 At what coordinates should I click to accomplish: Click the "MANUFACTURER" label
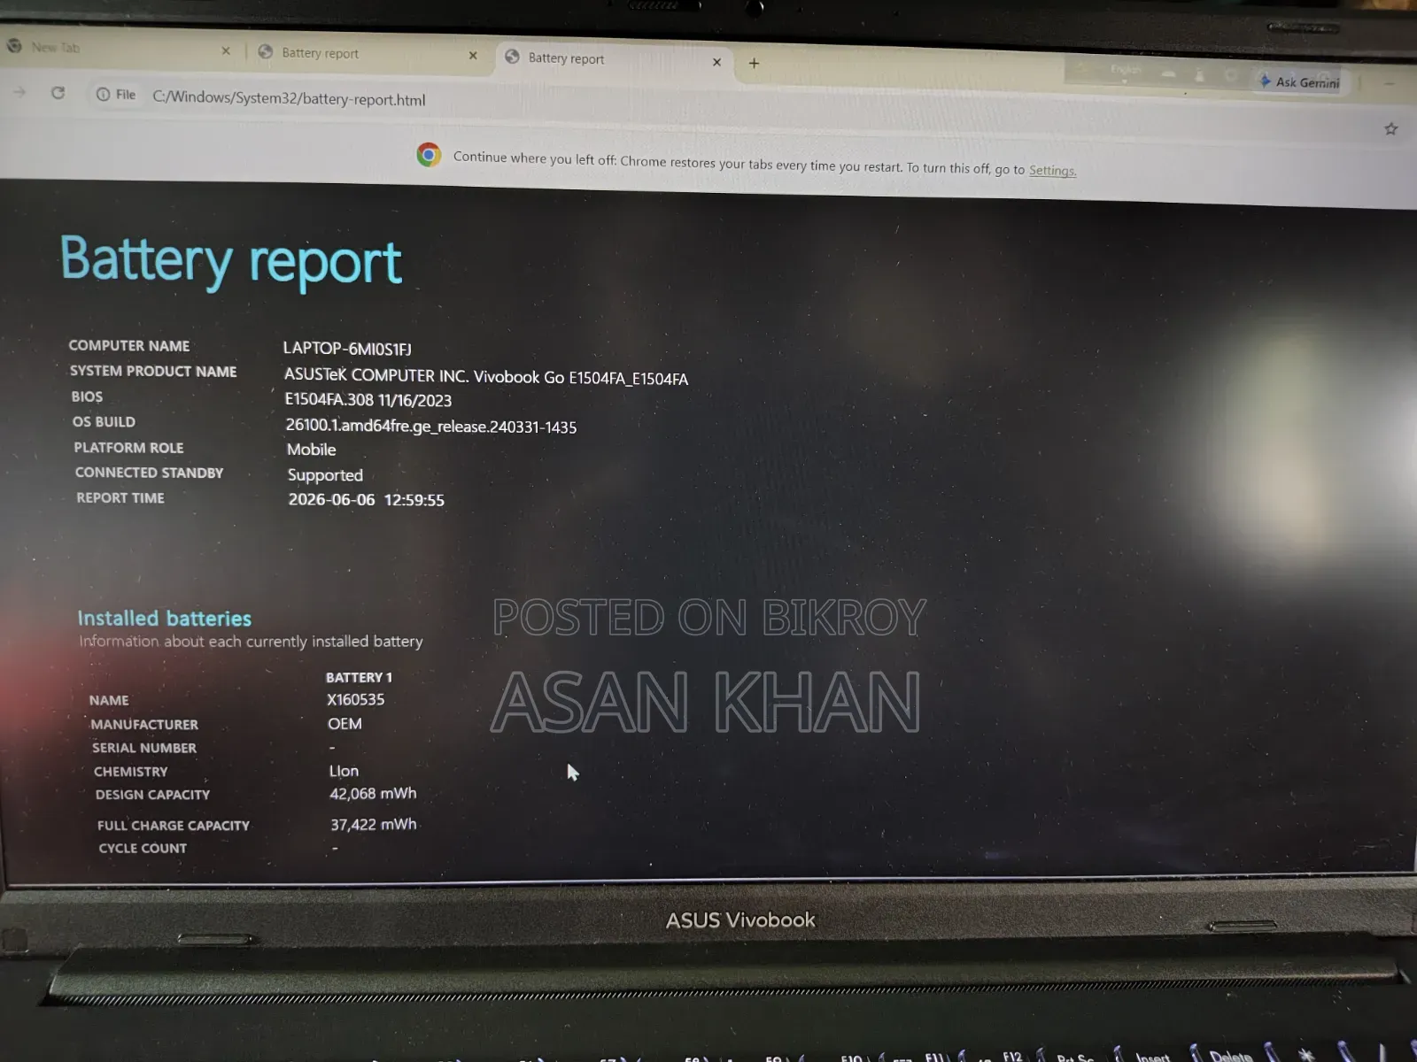144,725
